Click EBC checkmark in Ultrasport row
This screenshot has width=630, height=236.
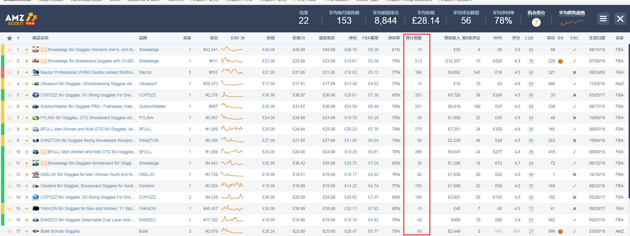click(x=574, y=84)
